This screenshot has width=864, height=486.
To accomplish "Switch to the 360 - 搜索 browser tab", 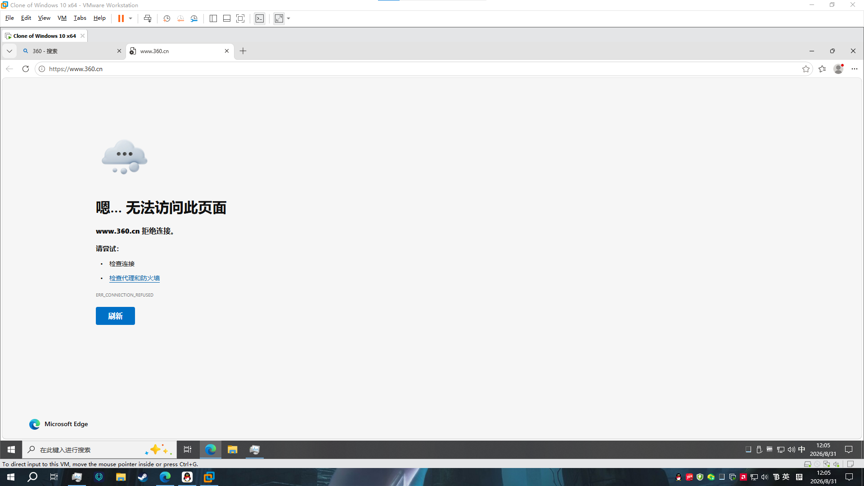I will click(x=72, y=51).
